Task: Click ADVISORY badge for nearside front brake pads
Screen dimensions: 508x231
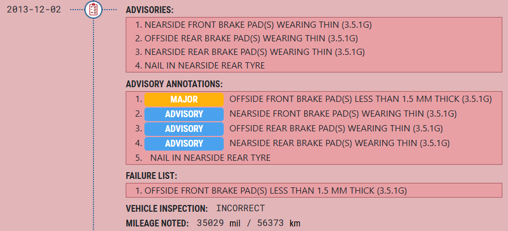Action: click(x=184, y=114)
